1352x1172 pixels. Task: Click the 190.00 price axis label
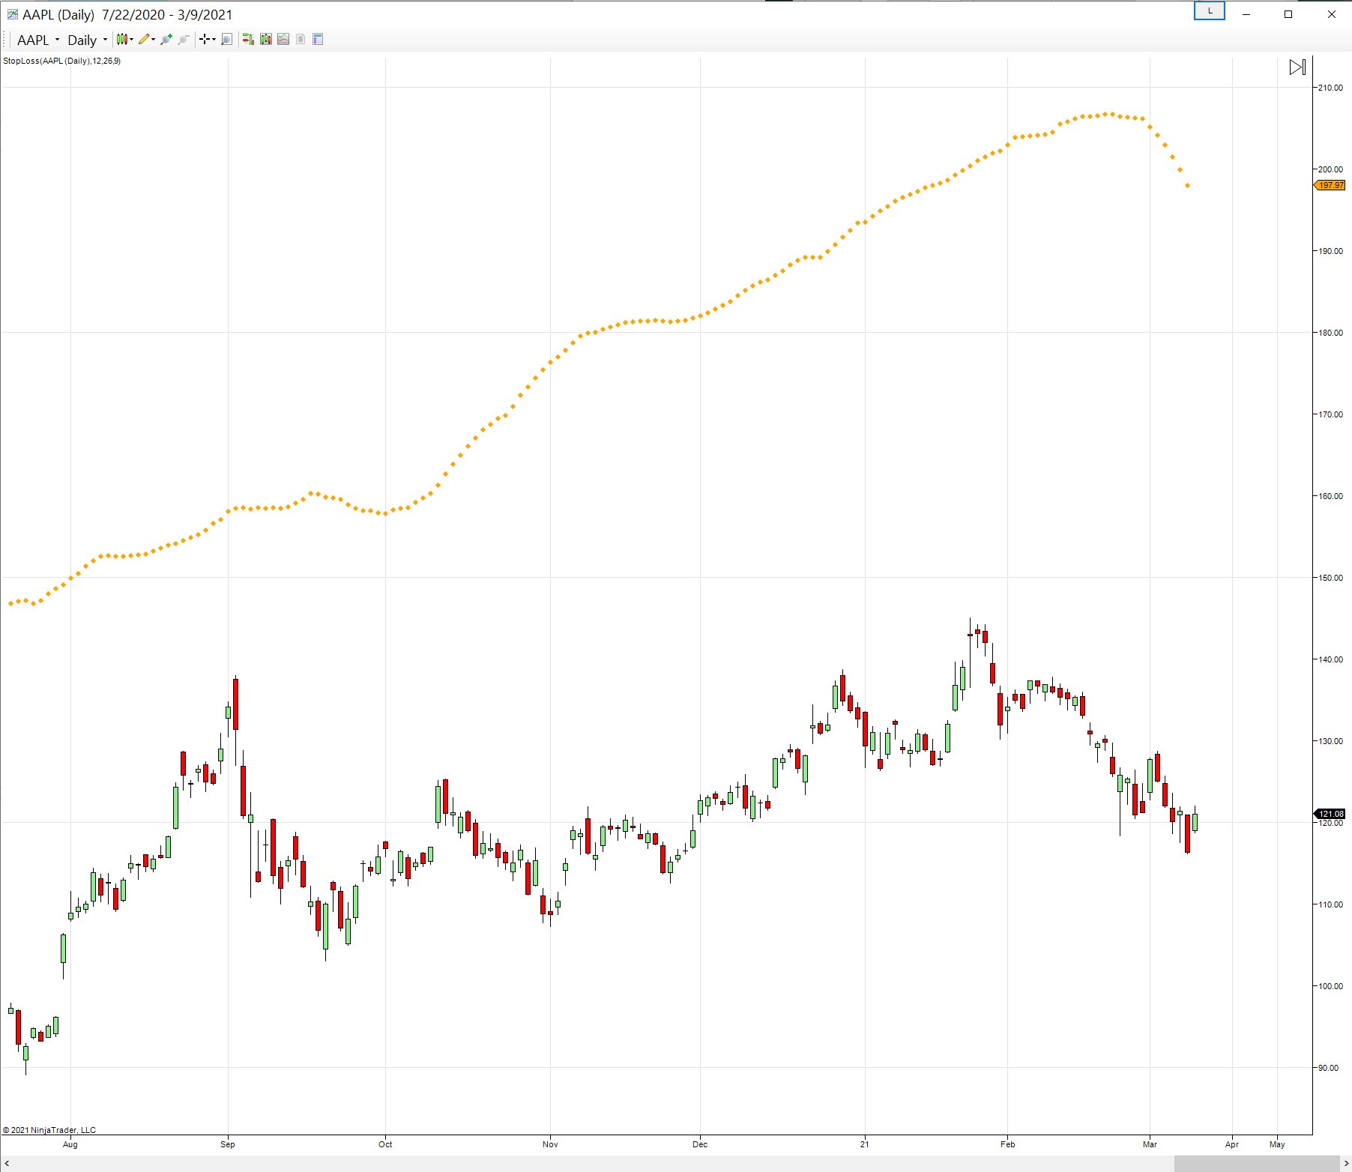pyautogui.click(x=1331, y=251)
